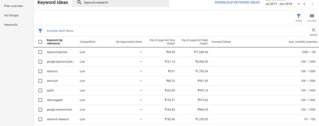The height and width of the screenshot is (126, 319).
Task: Check the keyword research row
Action: coord(40,119)
